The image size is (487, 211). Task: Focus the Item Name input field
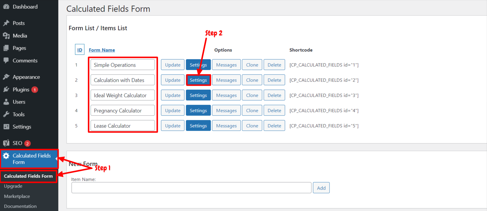(x=191, y=188)
